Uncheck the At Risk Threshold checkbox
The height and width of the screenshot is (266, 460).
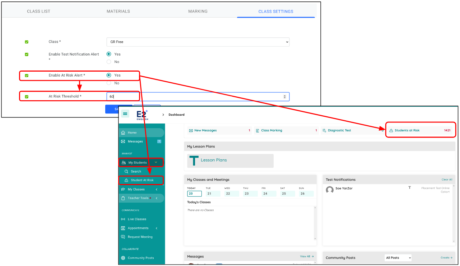(27, 96)
